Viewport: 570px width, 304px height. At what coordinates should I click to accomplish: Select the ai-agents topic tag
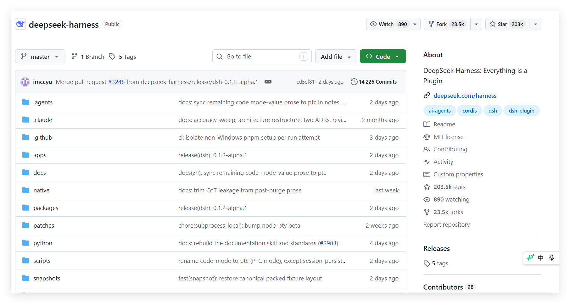tap(439, 111)
